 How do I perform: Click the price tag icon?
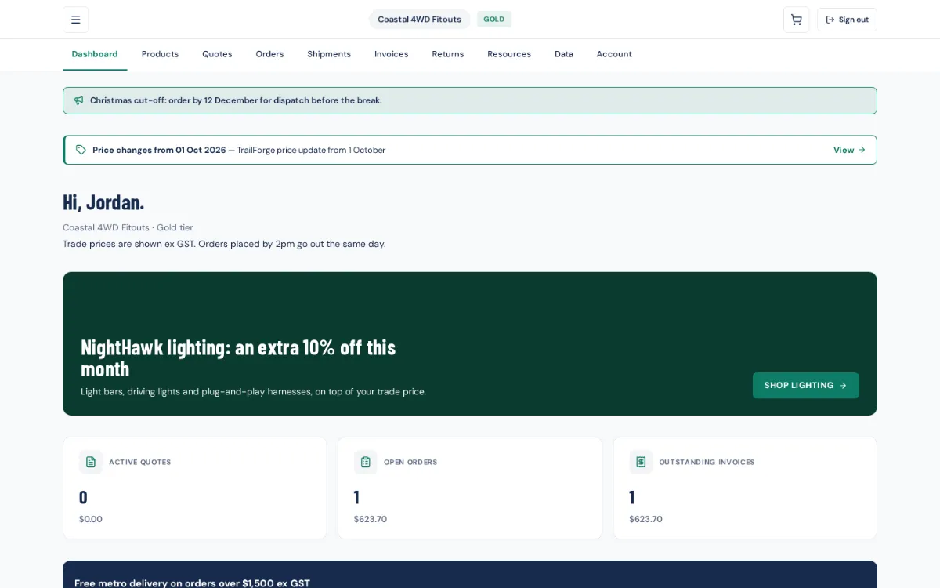pos(81,150)
